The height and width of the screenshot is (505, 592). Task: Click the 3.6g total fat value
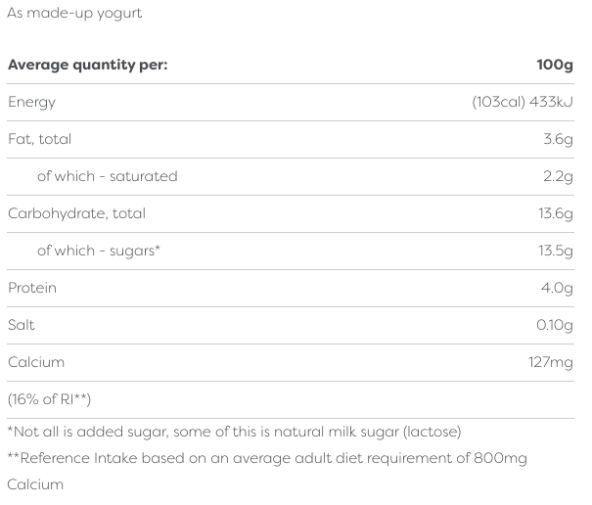point(558,140)
